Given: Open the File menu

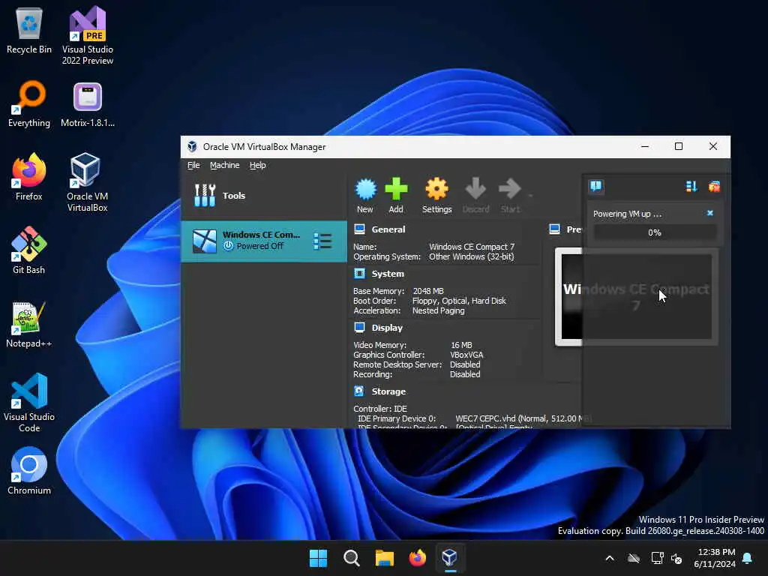Looking at the screenshot, I should coord(193,165).
